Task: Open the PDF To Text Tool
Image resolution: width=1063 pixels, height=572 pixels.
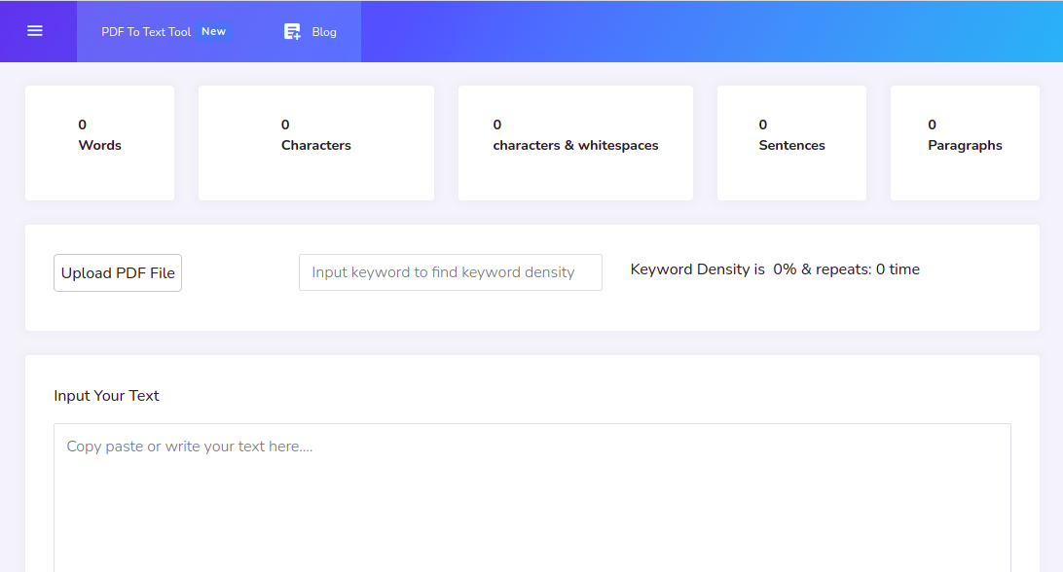Action: [147, 31]
